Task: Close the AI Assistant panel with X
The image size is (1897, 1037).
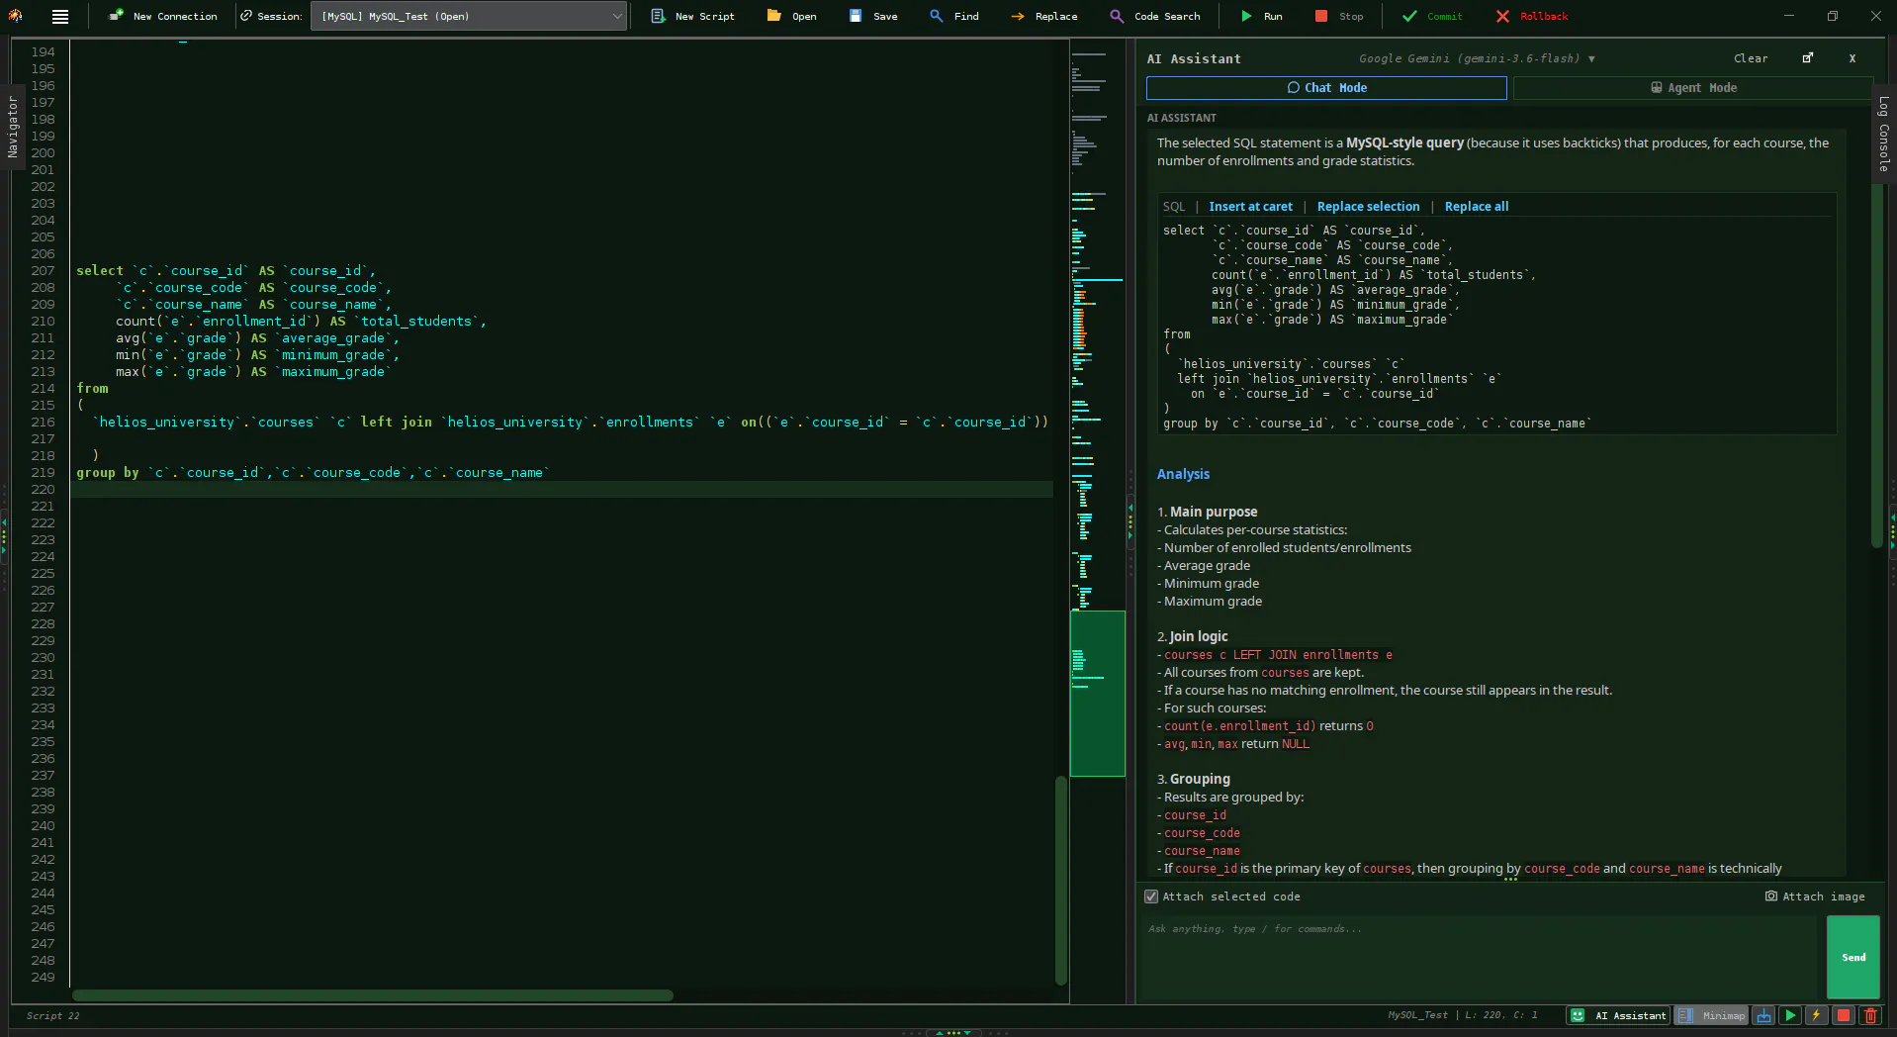Action: 1852,58
